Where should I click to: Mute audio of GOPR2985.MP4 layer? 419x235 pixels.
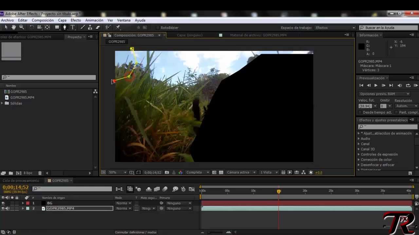pos(8,208)
